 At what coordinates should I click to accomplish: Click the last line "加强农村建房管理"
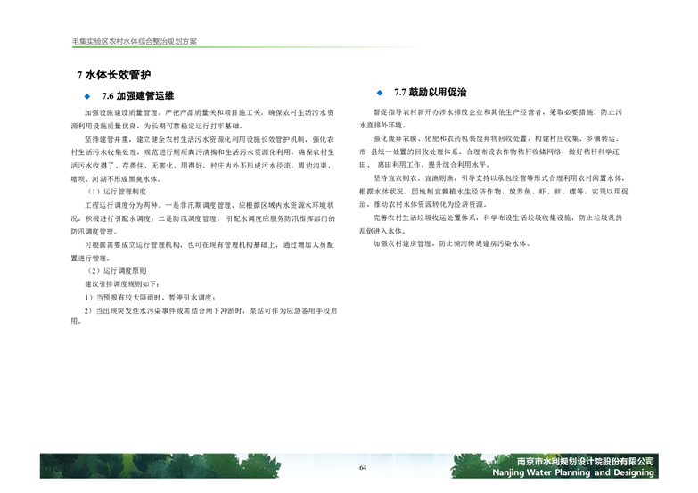click(x=451, y=242)
